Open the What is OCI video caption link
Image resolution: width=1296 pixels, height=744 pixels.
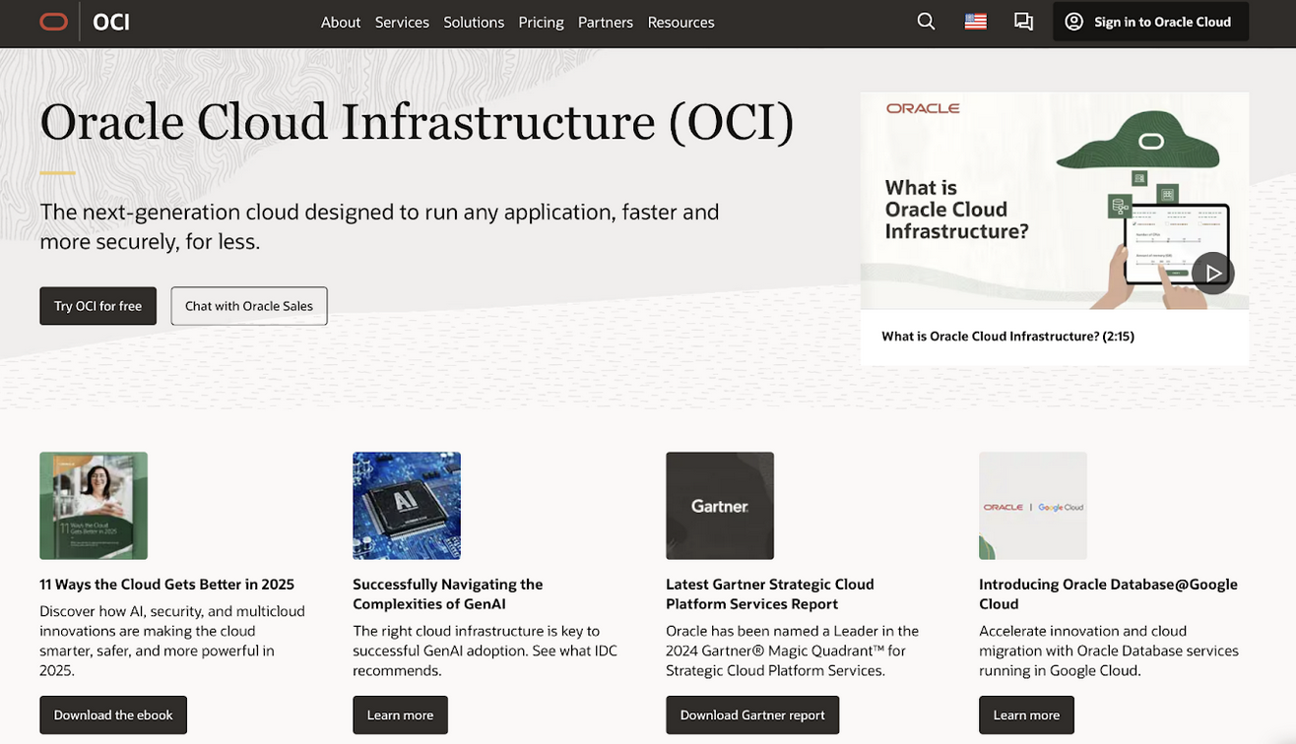click(1007, 336)
